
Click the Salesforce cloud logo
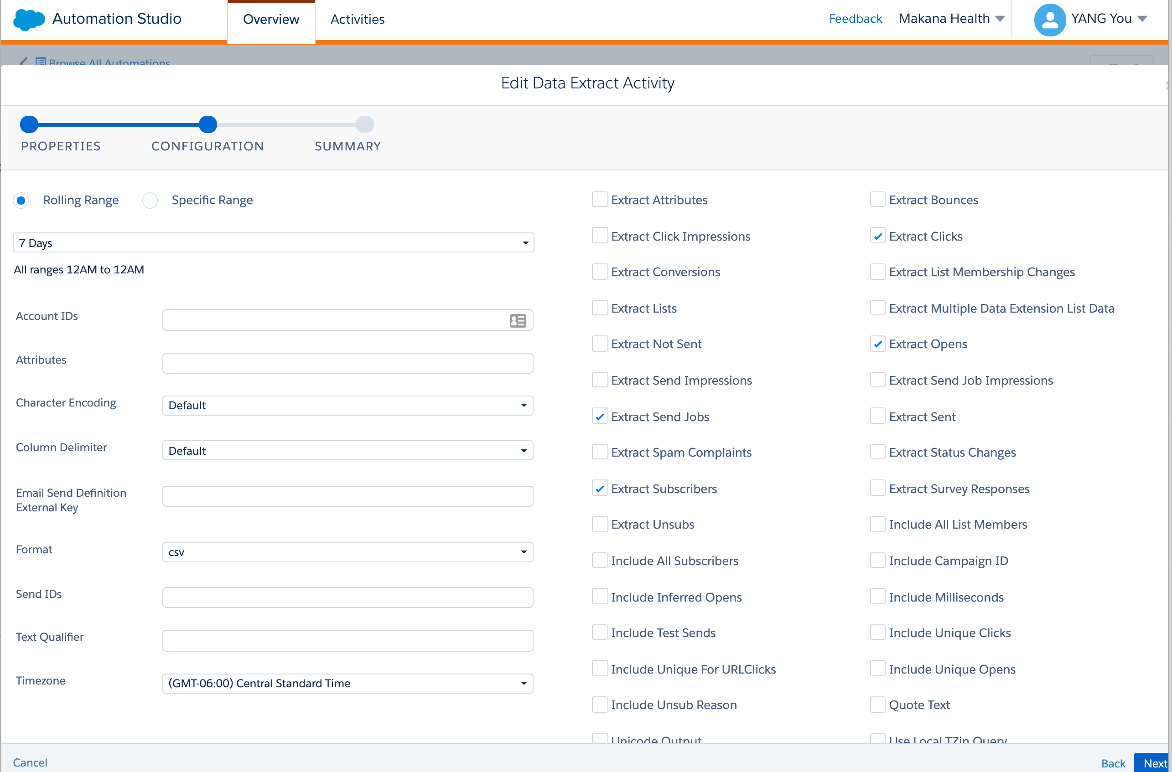(29, 19)
